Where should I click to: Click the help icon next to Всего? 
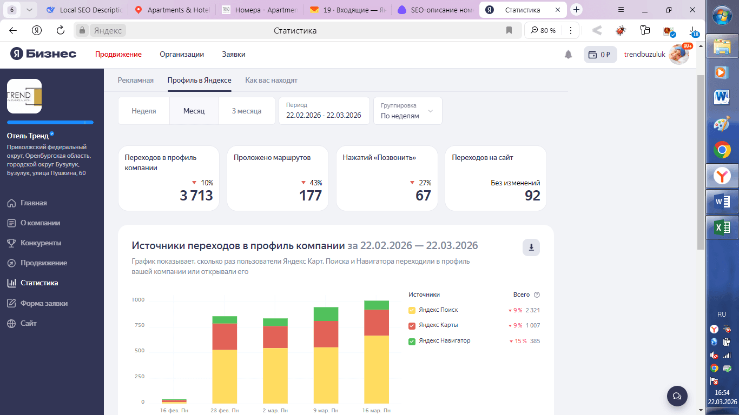(537, 295)
